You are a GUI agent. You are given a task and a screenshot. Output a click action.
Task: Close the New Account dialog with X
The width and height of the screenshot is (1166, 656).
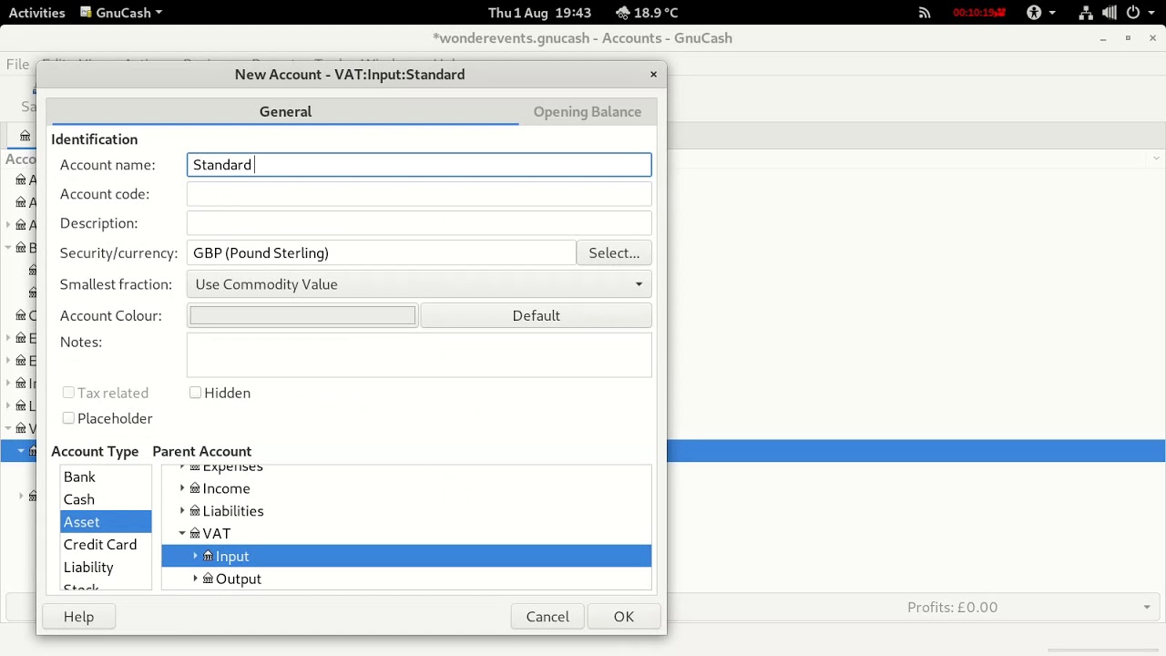tap(653, 75)
